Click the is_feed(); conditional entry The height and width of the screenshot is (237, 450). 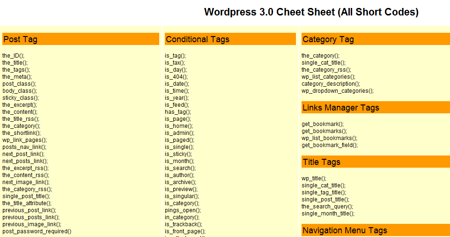(x=177, y=105)
